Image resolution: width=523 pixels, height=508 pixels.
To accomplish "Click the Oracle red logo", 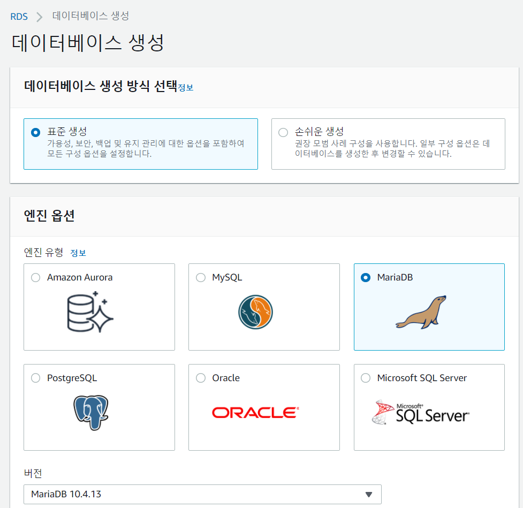I will coord(255,413).
